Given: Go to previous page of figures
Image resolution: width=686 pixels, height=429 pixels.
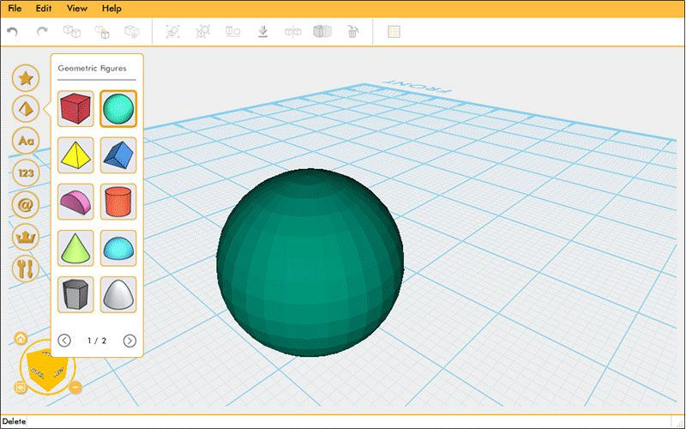Looking at the screenshot, I should pyautogui.click(x=64, y=341).
